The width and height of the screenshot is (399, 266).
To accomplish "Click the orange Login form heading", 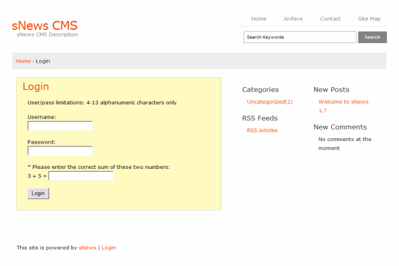I will (x=36, y=87).
